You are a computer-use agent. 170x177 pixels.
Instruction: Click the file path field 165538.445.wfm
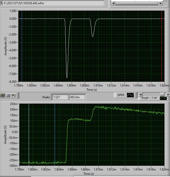point(53,3)
